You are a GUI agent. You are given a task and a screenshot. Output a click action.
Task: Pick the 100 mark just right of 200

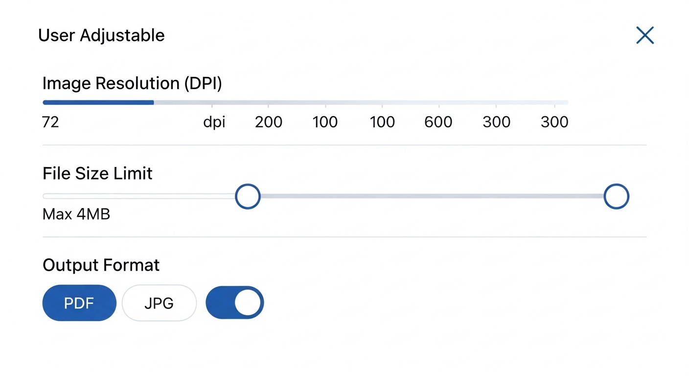click(325, 121)
